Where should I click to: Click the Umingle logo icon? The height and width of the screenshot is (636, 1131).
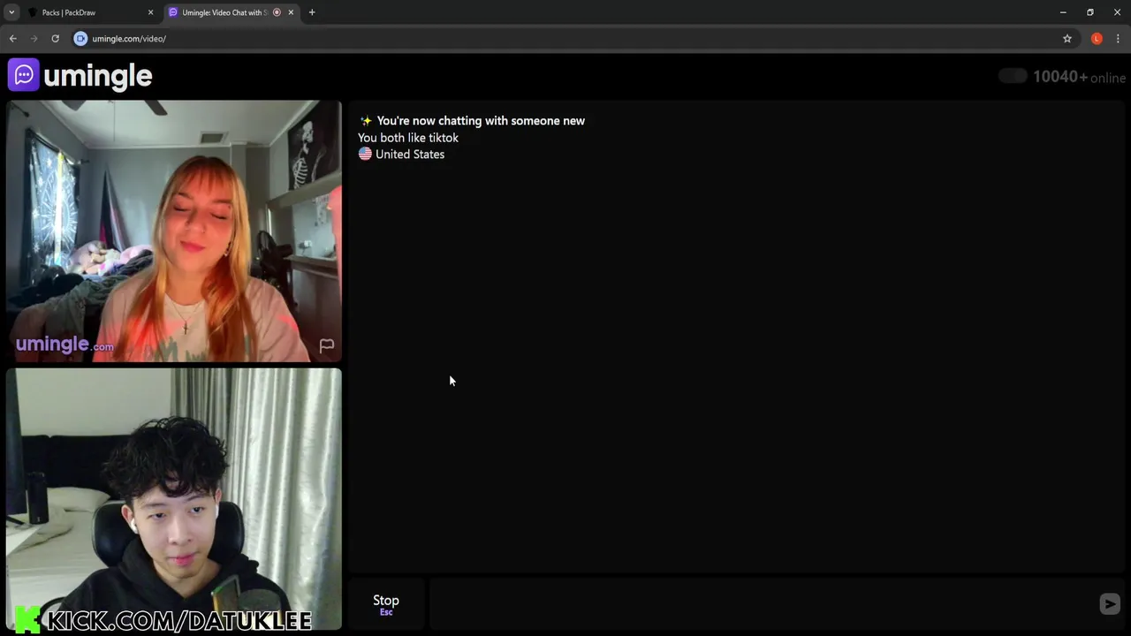pos(24,75)
